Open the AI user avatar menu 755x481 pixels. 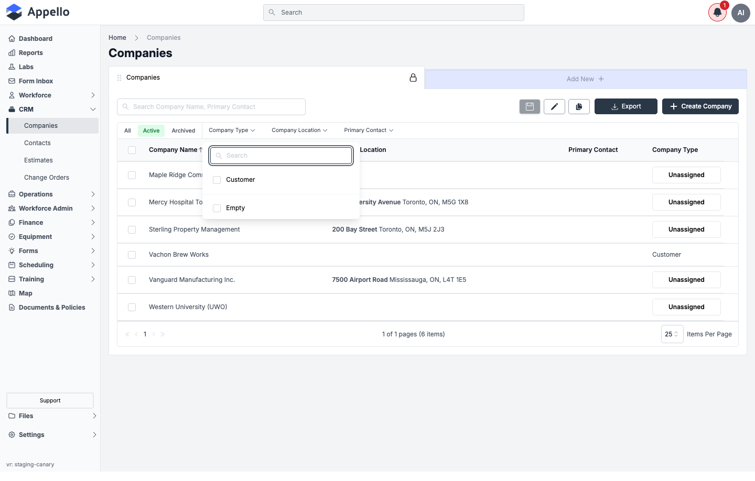pyautogui.click(x=741, y=13)
